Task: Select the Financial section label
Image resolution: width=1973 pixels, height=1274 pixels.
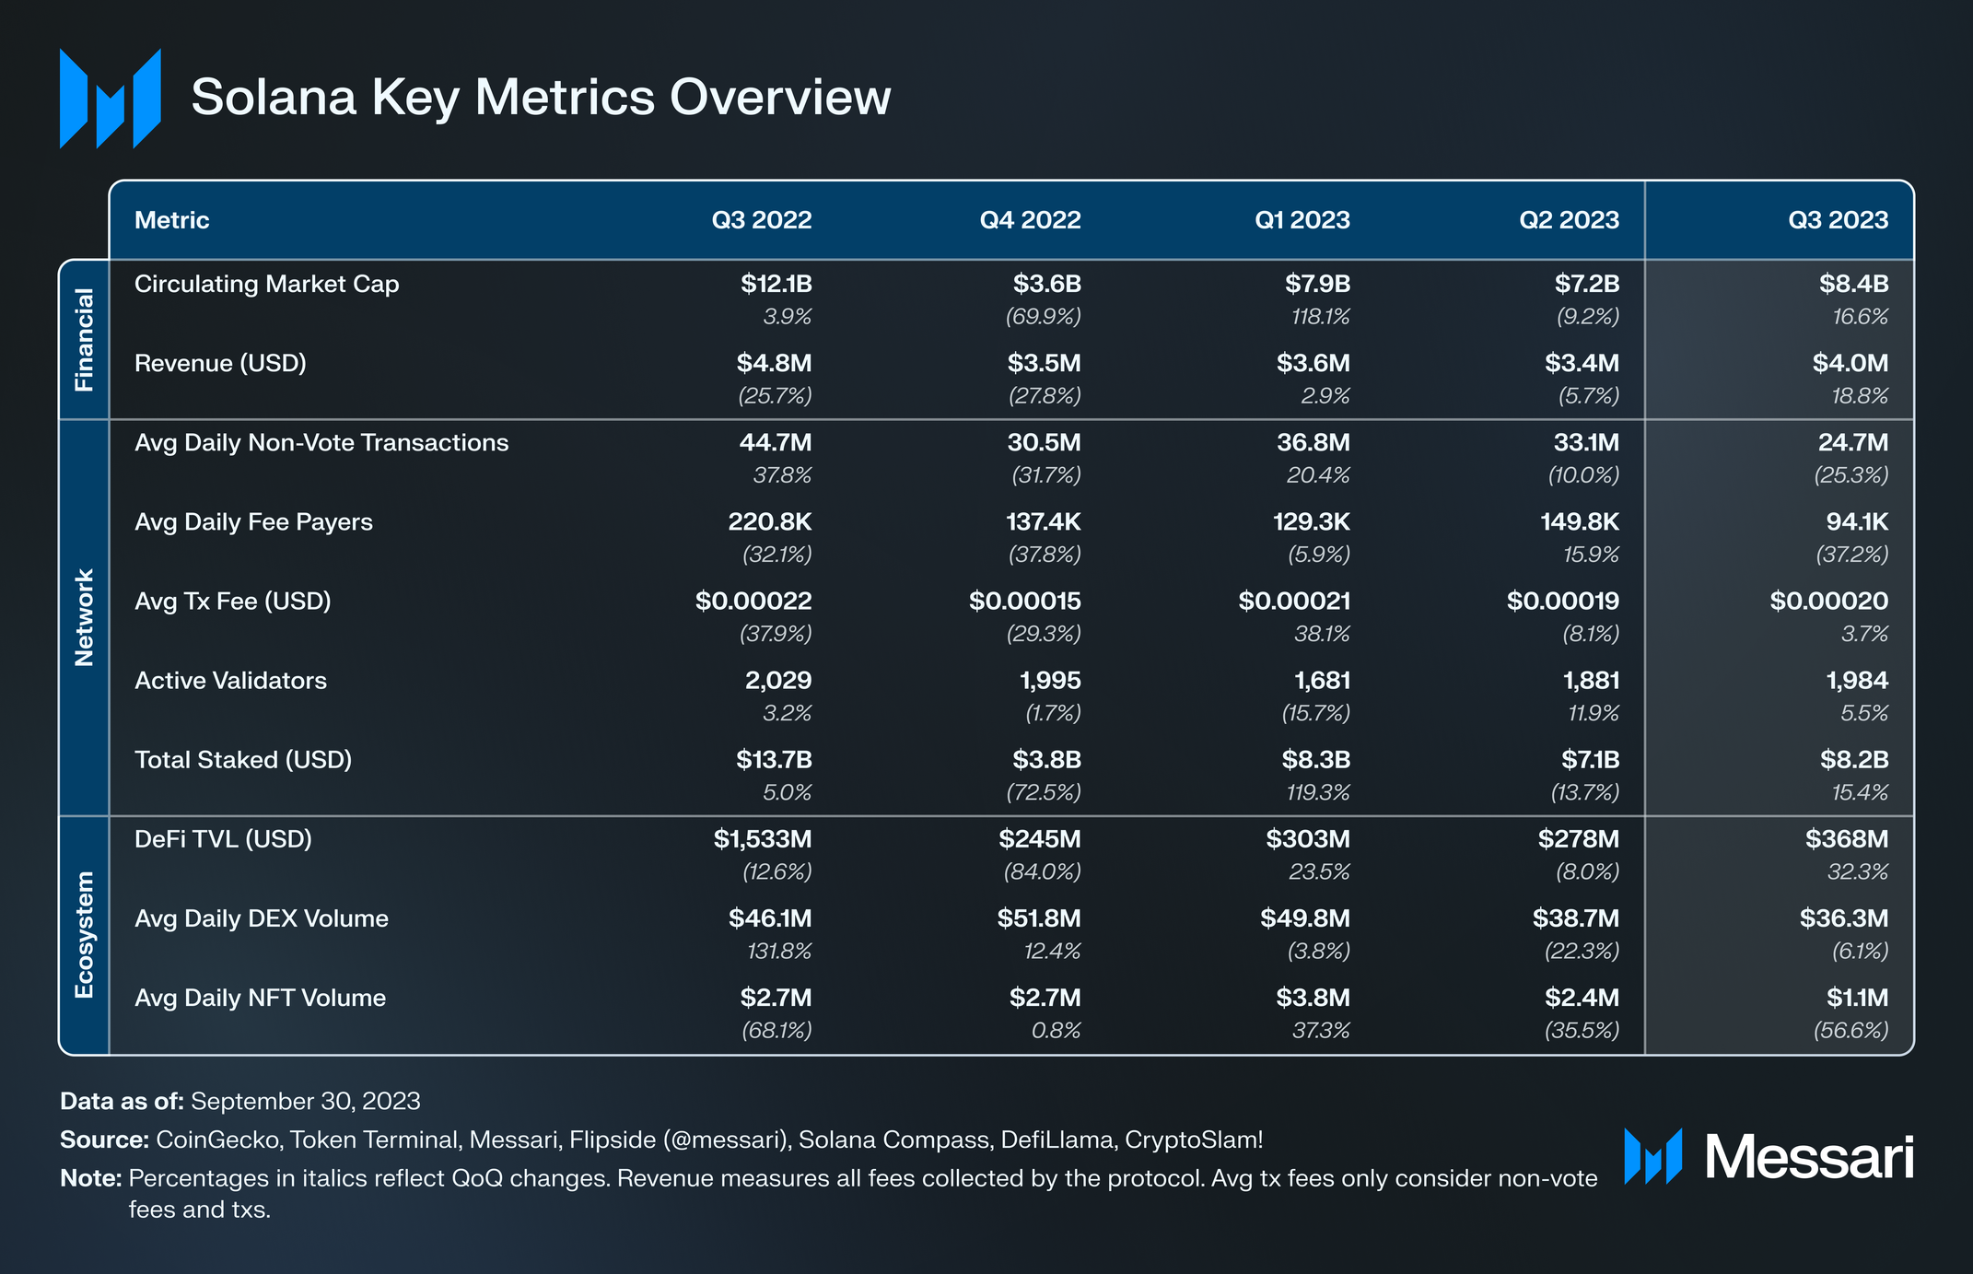Action: [84, 340]
